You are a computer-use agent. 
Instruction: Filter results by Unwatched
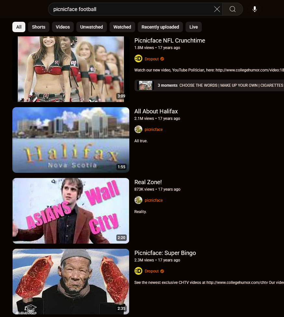(x=91, y=27)
